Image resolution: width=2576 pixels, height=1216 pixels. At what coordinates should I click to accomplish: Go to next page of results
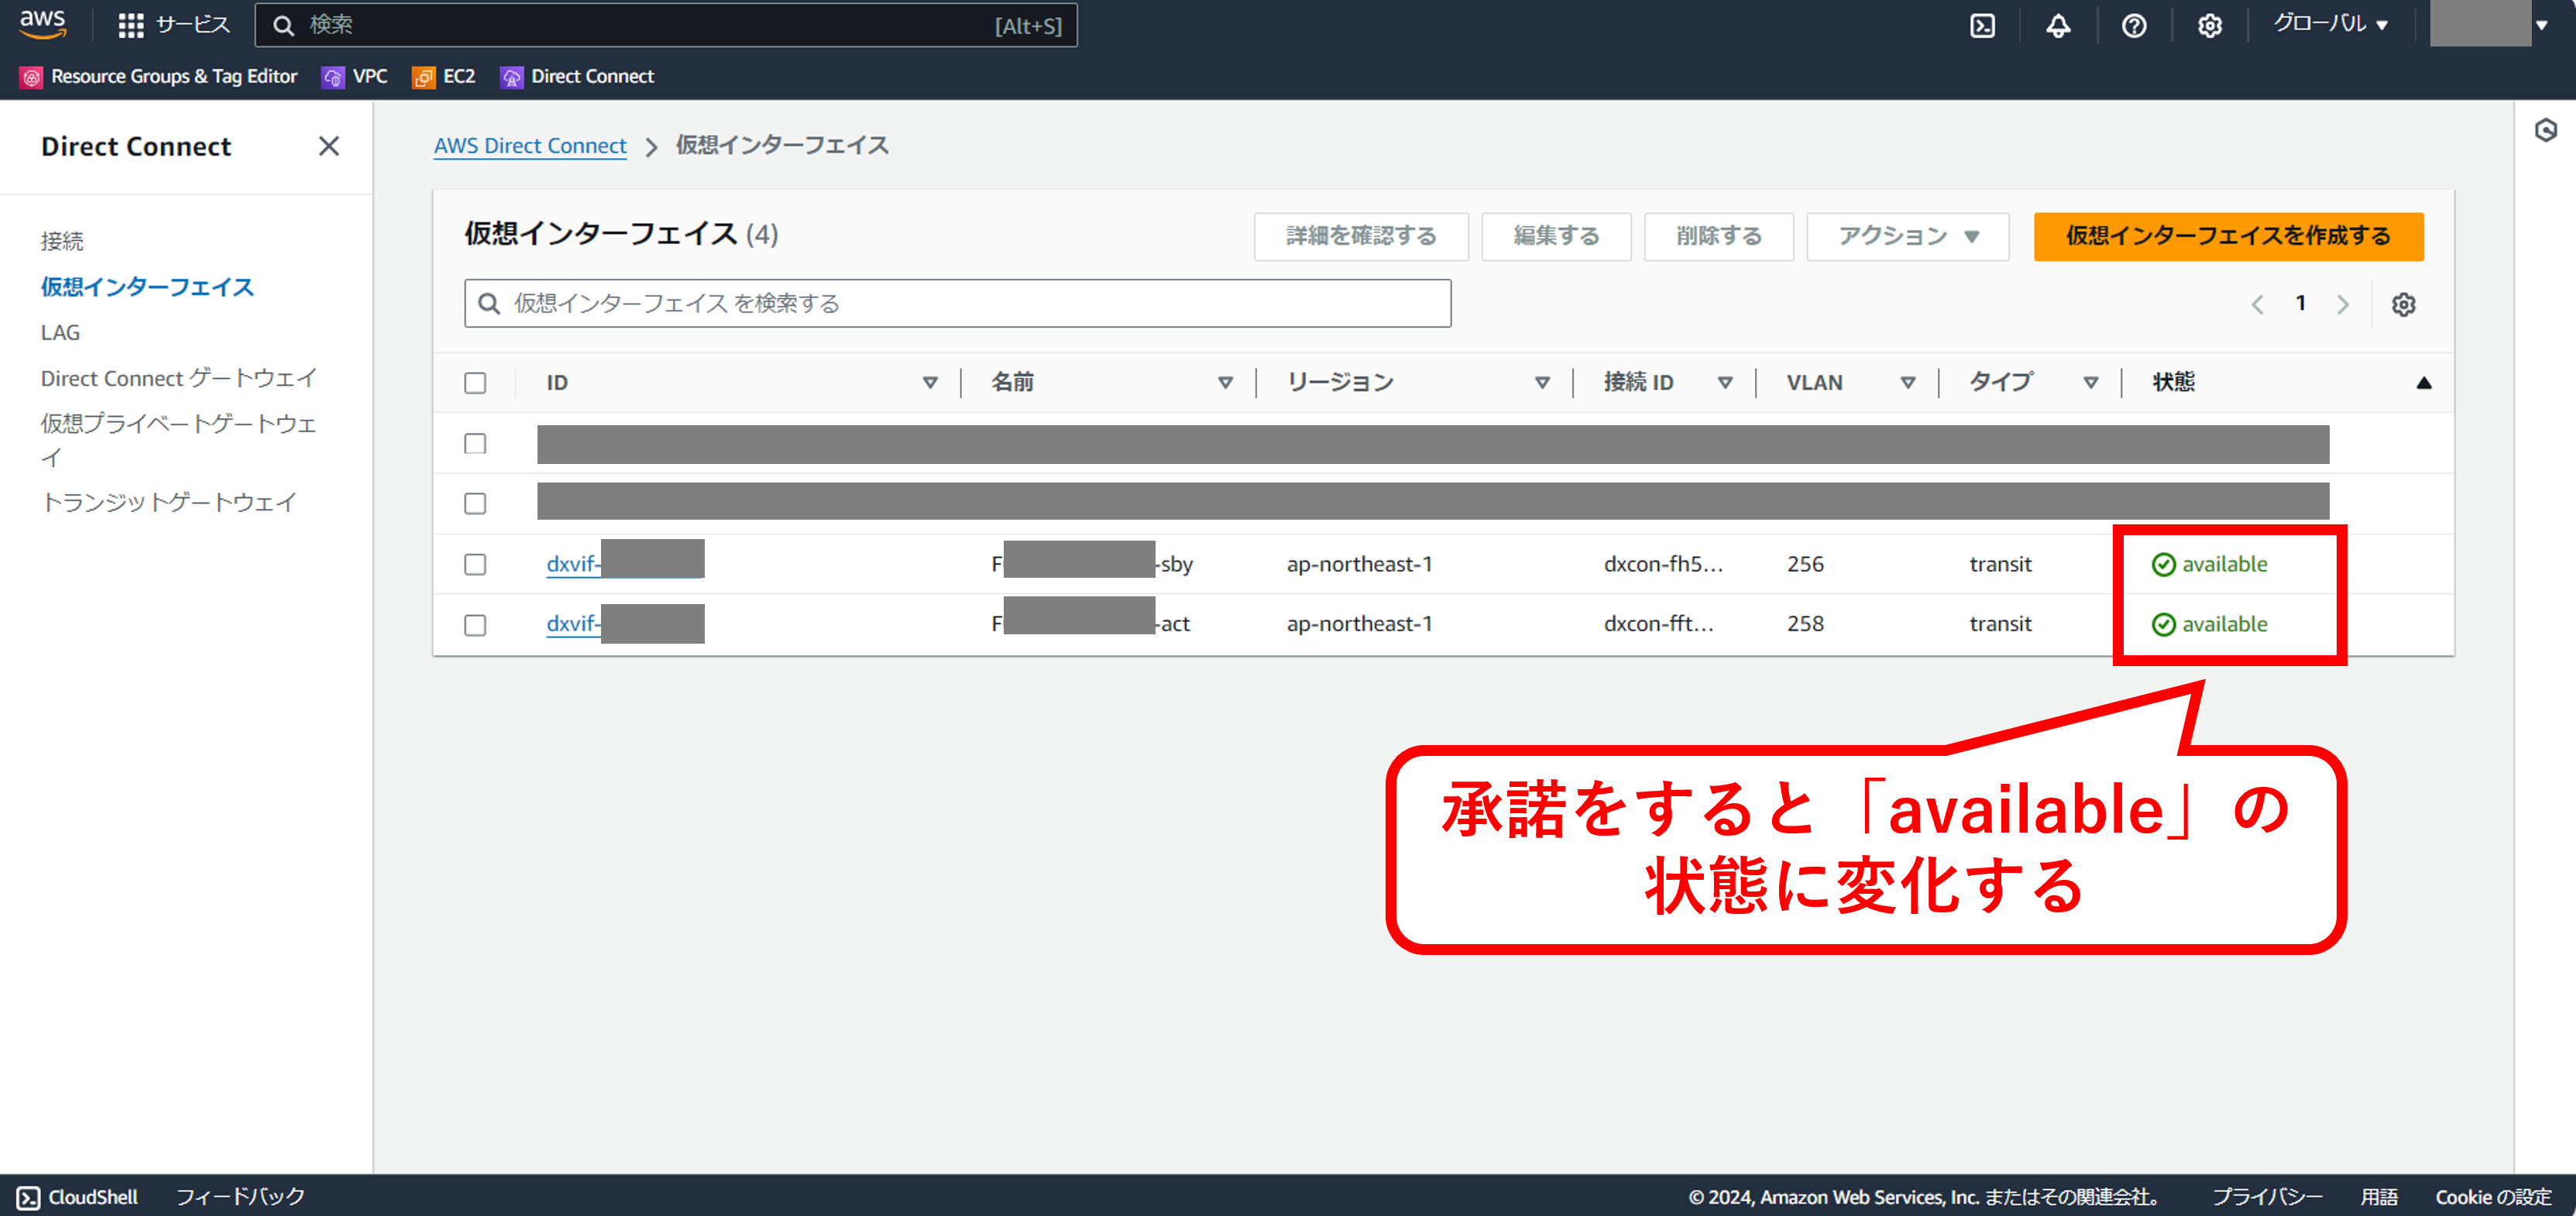[x=2342, y=304]
